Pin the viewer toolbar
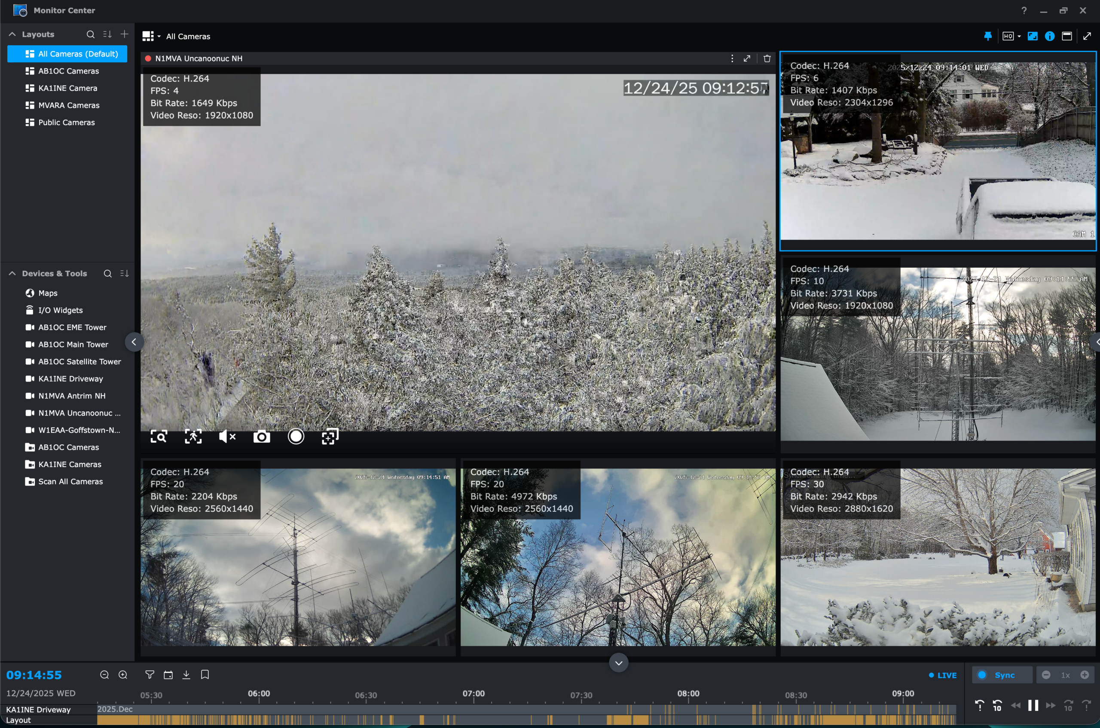The image size is (1100, 728). coord(987,36)
